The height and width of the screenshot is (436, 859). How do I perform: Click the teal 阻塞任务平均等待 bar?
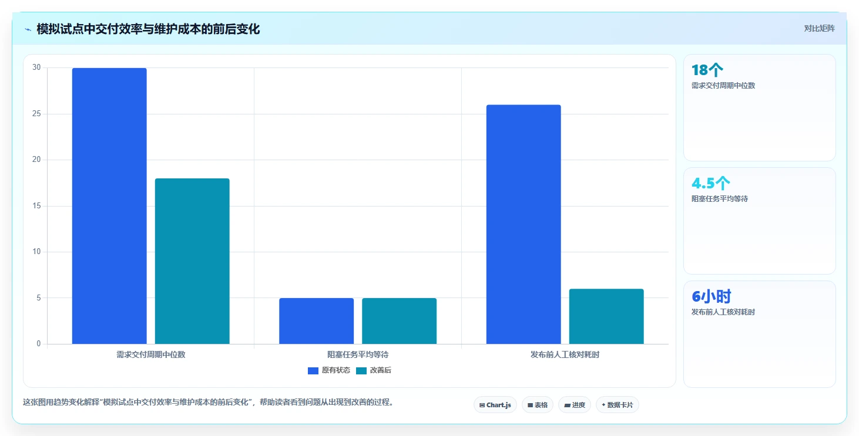tap(399, 321)
